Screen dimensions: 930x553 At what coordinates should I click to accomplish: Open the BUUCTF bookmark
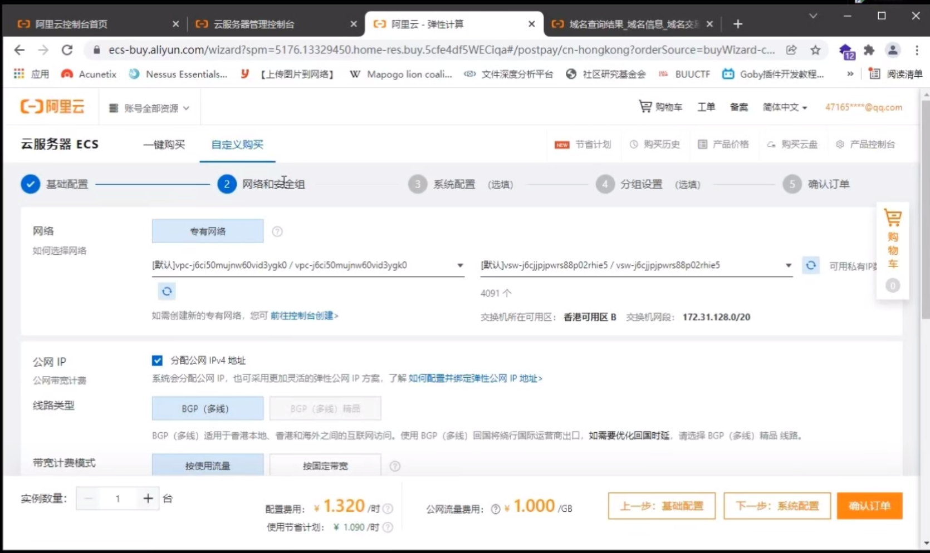(x=684, y=74)
